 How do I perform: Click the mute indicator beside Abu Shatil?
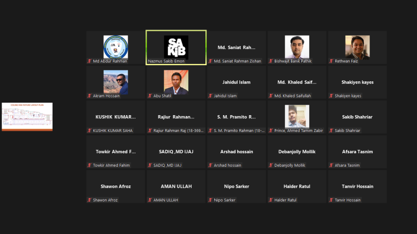tap(150, 96)
